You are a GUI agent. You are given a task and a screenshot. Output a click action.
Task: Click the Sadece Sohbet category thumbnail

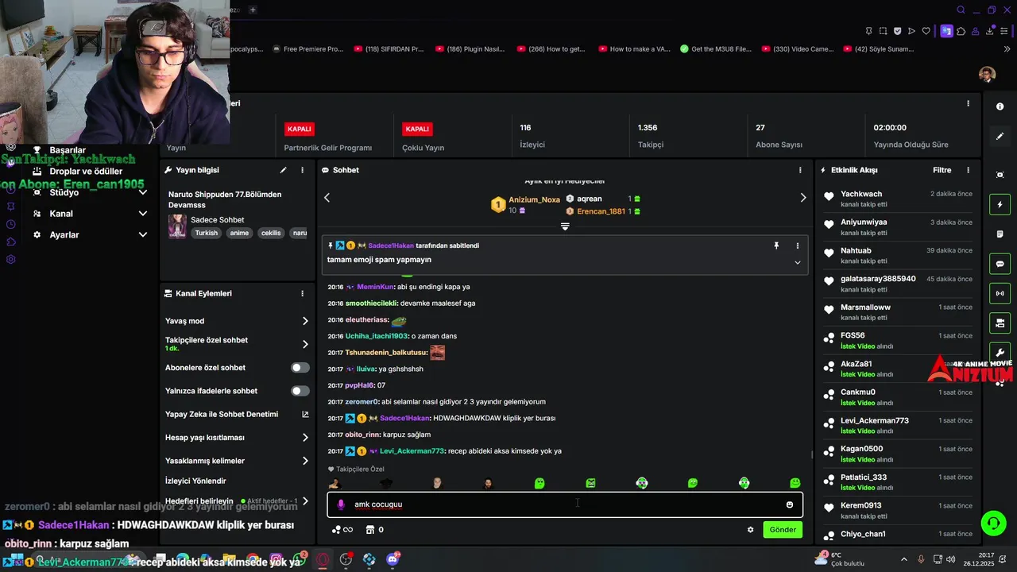pyautogui.click(x=177, y=226)
